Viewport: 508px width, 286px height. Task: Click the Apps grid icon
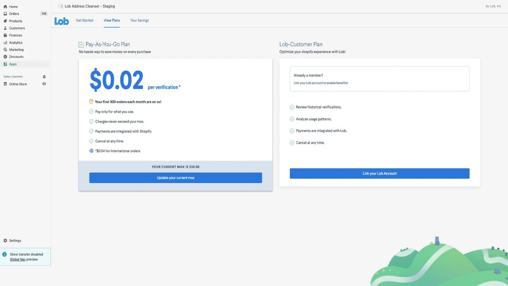tap(5, 64)
